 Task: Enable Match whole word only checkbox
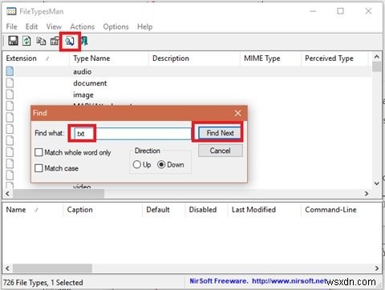[x=38, y=152]
